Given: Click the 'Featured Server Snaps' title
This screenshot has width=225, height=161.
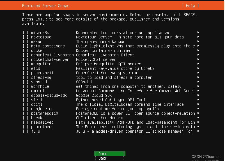Looking at the screenshot, I should point(46,6).
